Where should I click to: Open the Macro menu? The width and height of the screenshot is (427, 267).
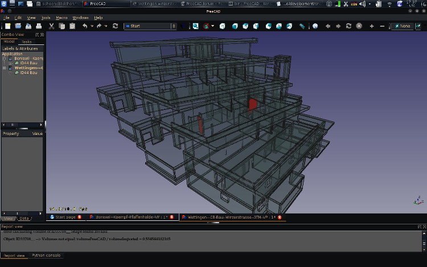pyautogui.click(x=61, y=18)
